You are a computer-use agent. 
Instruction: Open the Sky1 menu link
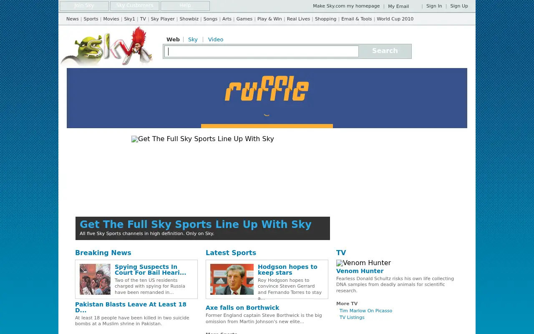point(130,19)
